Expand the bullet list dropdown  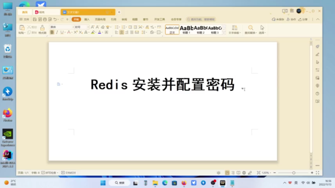(119, 27)
